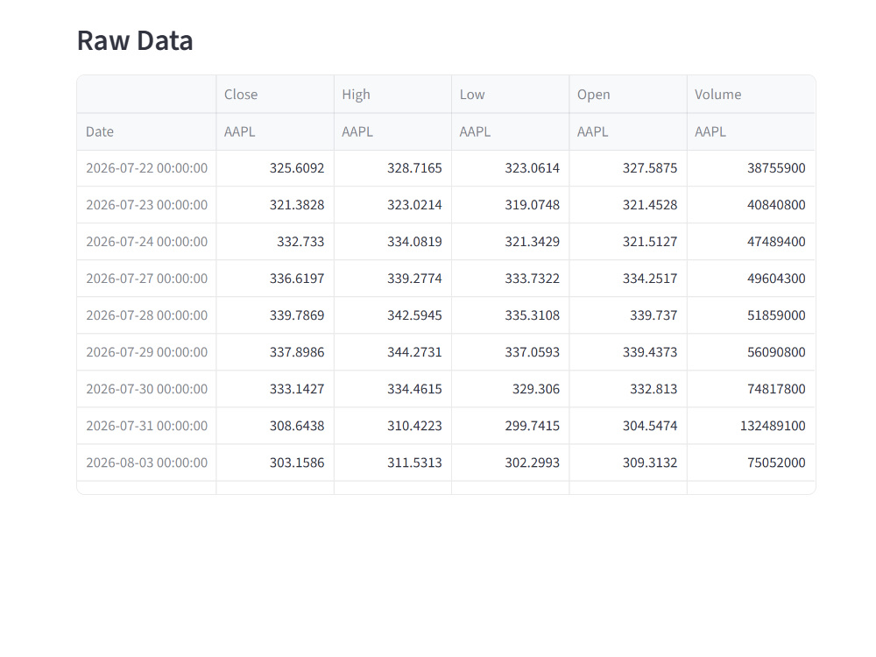Select the High cell 311.5313
Screen dimensions: 876x657
392,463
